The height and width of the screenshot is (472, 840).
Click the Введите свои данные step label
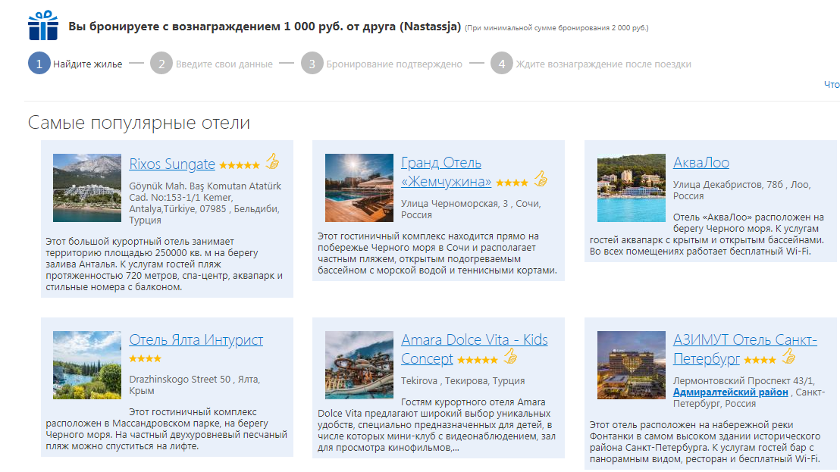click(224, 64)
